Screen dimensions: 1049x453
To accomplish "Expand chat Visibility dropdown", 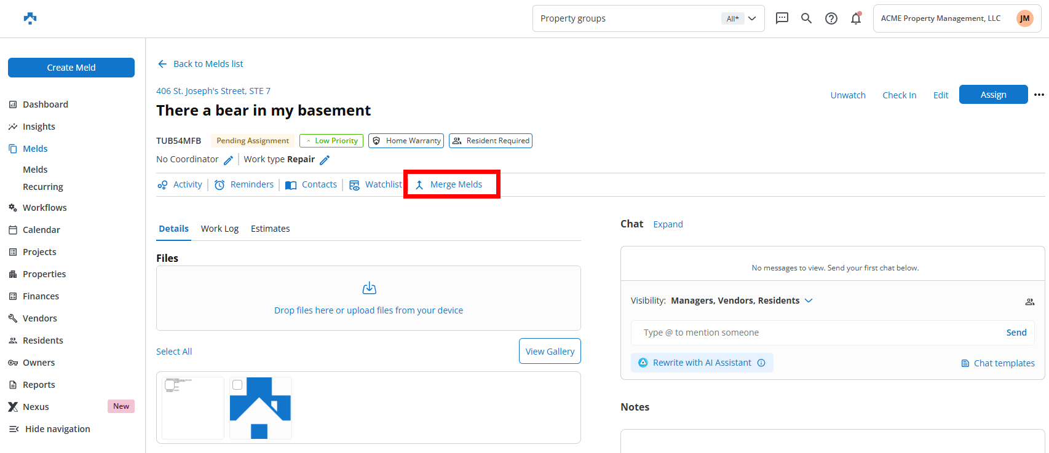I will [x=809, y=301].
